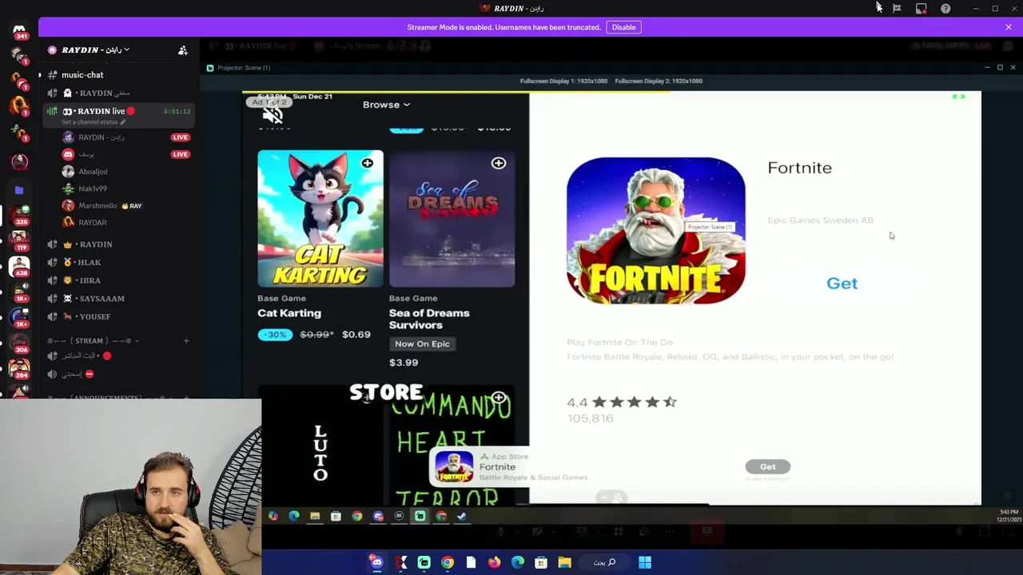Open user RAYDAR in voice list
Screen dimensions: 1023x575
point(93,223)
